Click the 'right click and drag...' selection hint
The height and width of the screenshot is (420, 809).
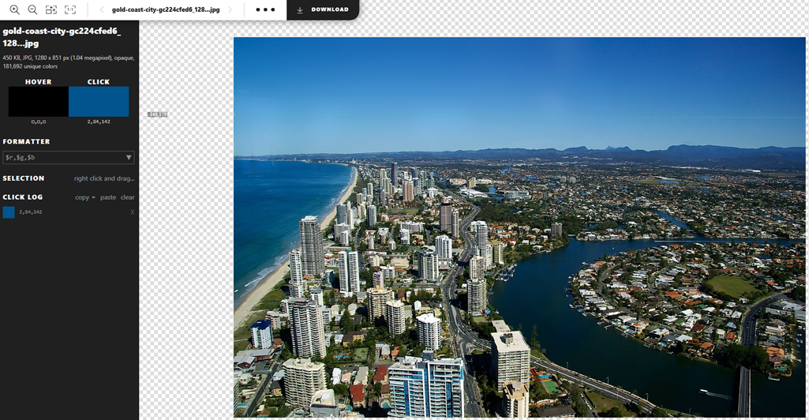[x=103, y=178]
